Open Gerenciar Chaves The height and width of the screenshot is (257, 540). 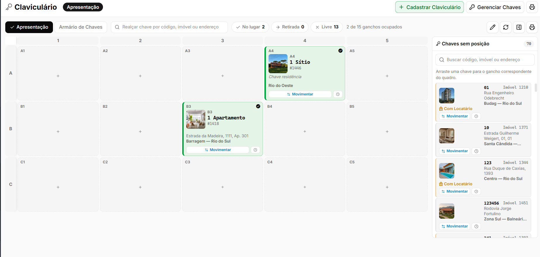pyautogui.click(x=495, y=7)
